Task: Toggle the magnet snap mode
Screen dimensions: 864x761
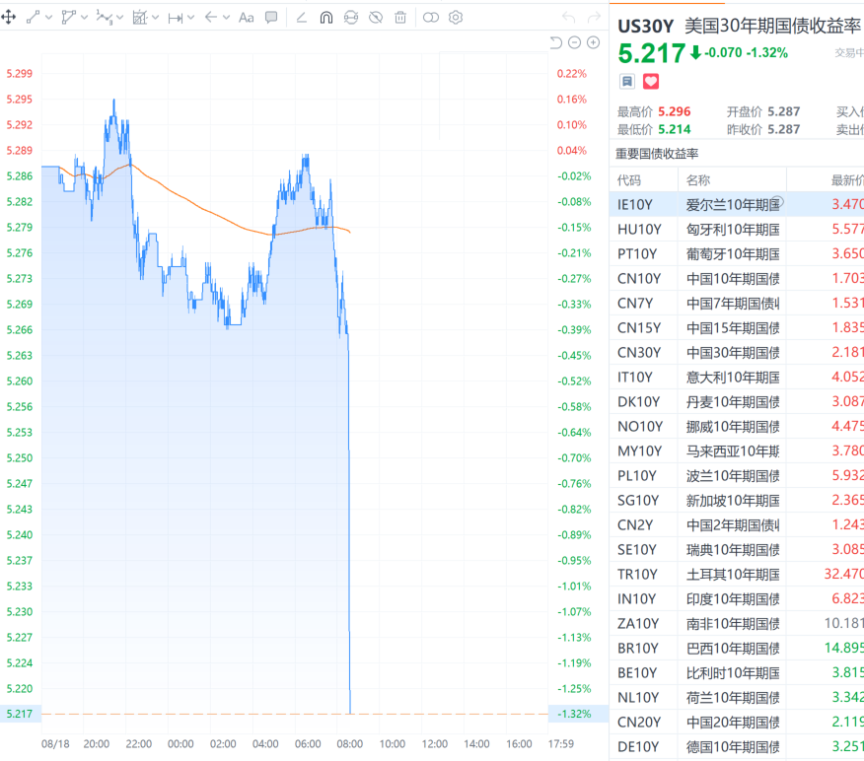Action: point(326,18)
